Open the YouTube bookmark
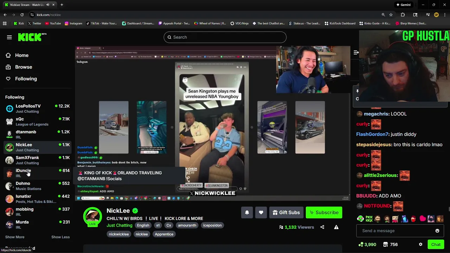 click(x=52, y=24)
